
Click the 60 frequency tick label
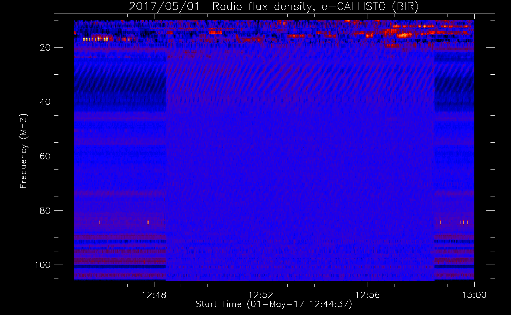[45, 156]
